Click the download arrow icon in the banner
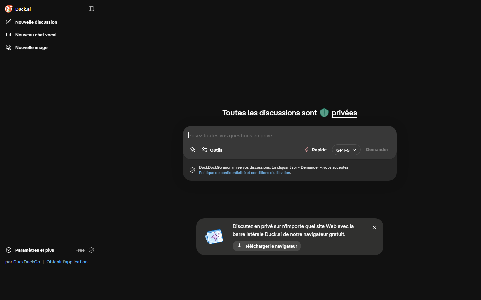 [239, 246]
